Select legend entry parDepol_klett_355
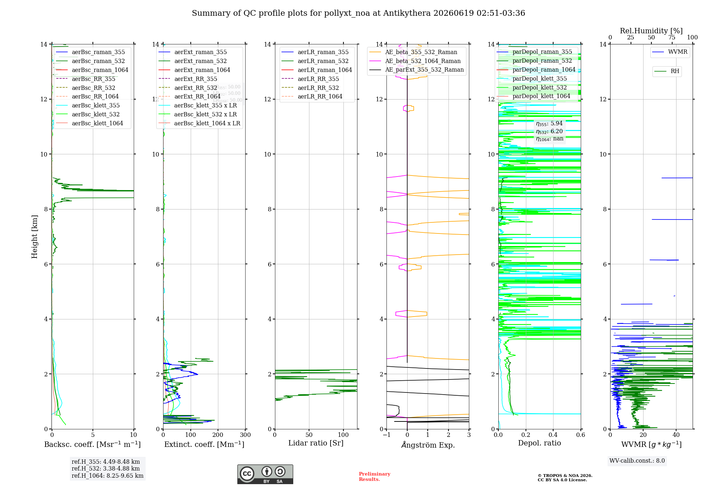This screenshot has height=487, width=717. pyautogui.click(x=532, y=79)
